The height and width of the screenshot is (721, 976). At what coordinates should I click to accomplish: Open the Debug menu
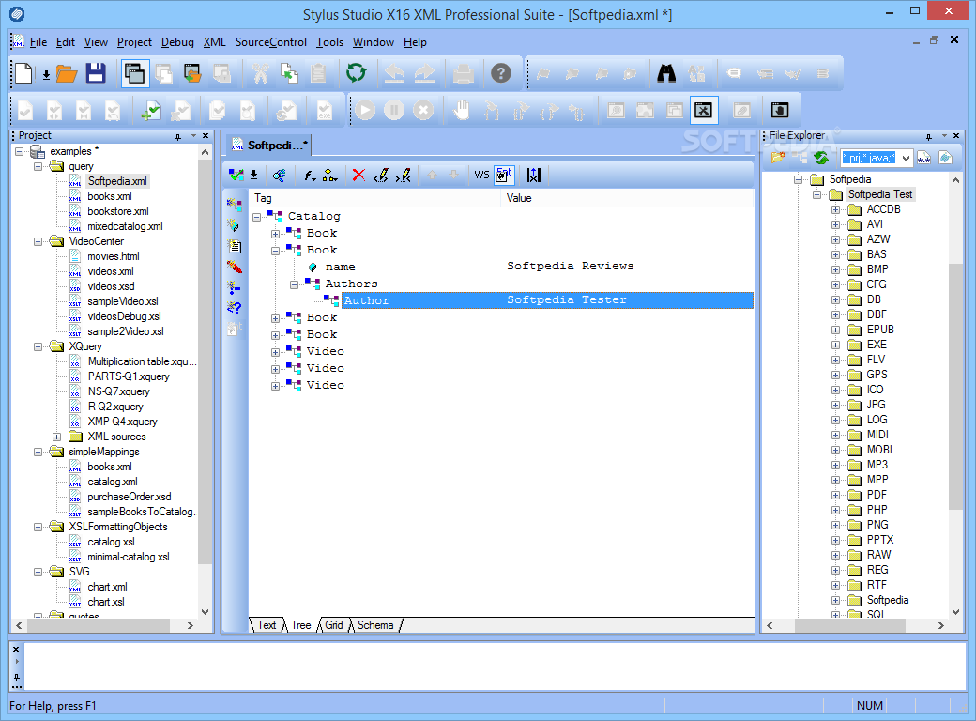177,42
